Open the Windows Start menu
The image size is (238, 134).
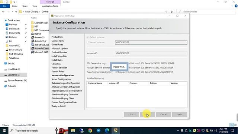click(x=4, y=131)
